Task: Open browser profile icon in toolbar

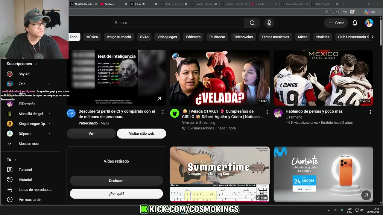Action: tap(352, 12)
